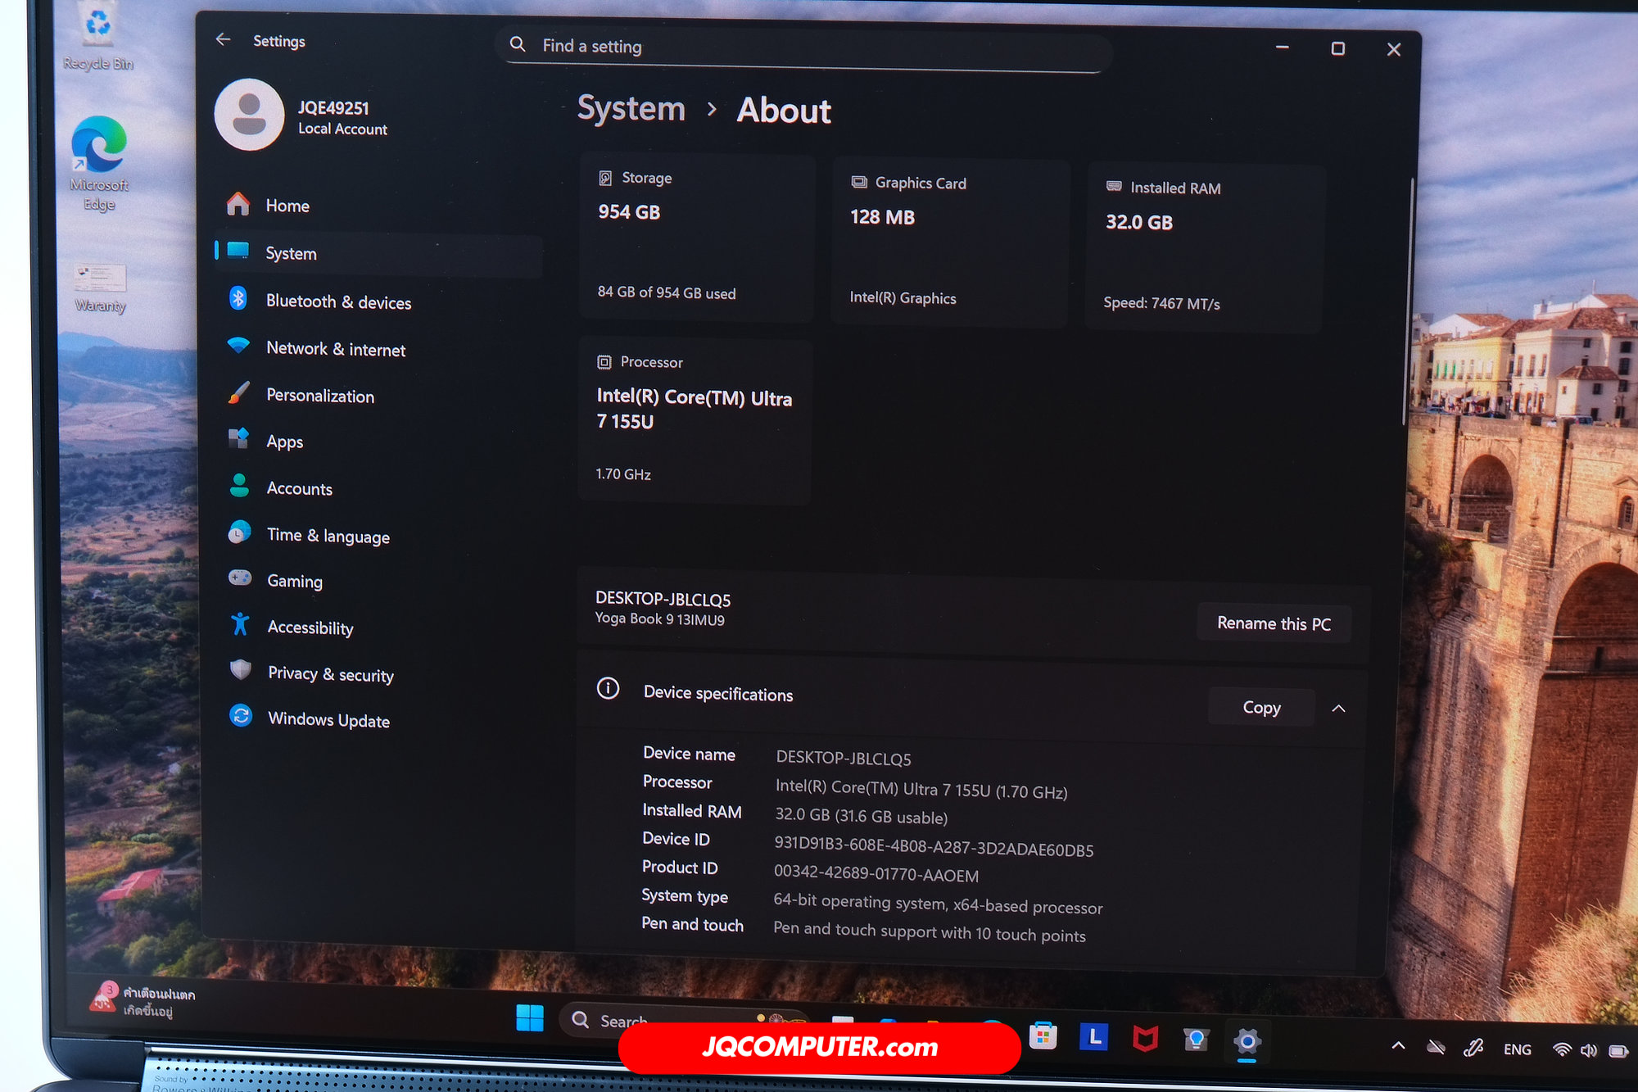This screenshot has height=1092, width=1638.
Task: Open the Microsoft Edge desktop shortcut
Action: pyautogui.click(x=99, y=164)
